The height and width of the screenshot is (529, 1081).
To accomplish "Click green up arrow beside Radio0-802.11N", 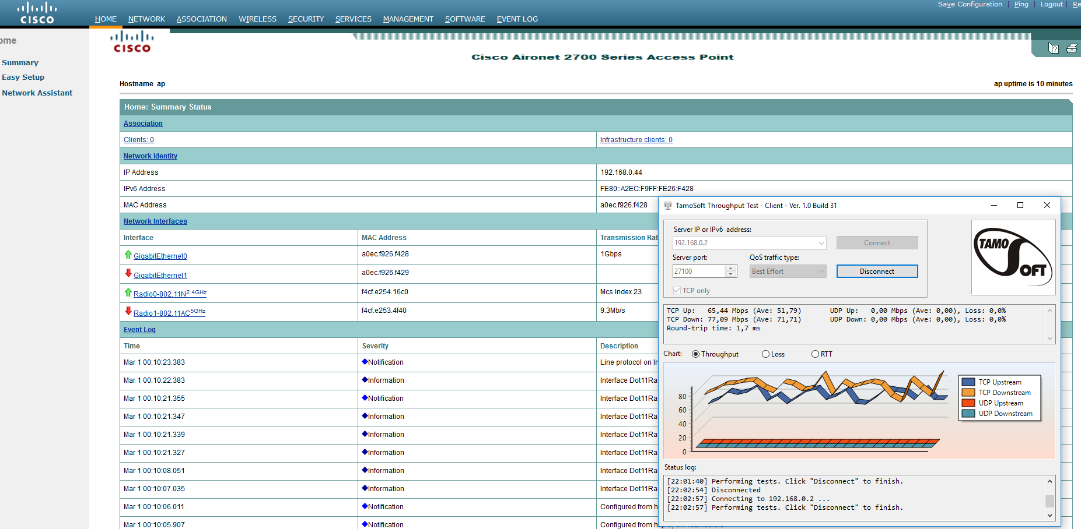I will (x=128, y=292).
